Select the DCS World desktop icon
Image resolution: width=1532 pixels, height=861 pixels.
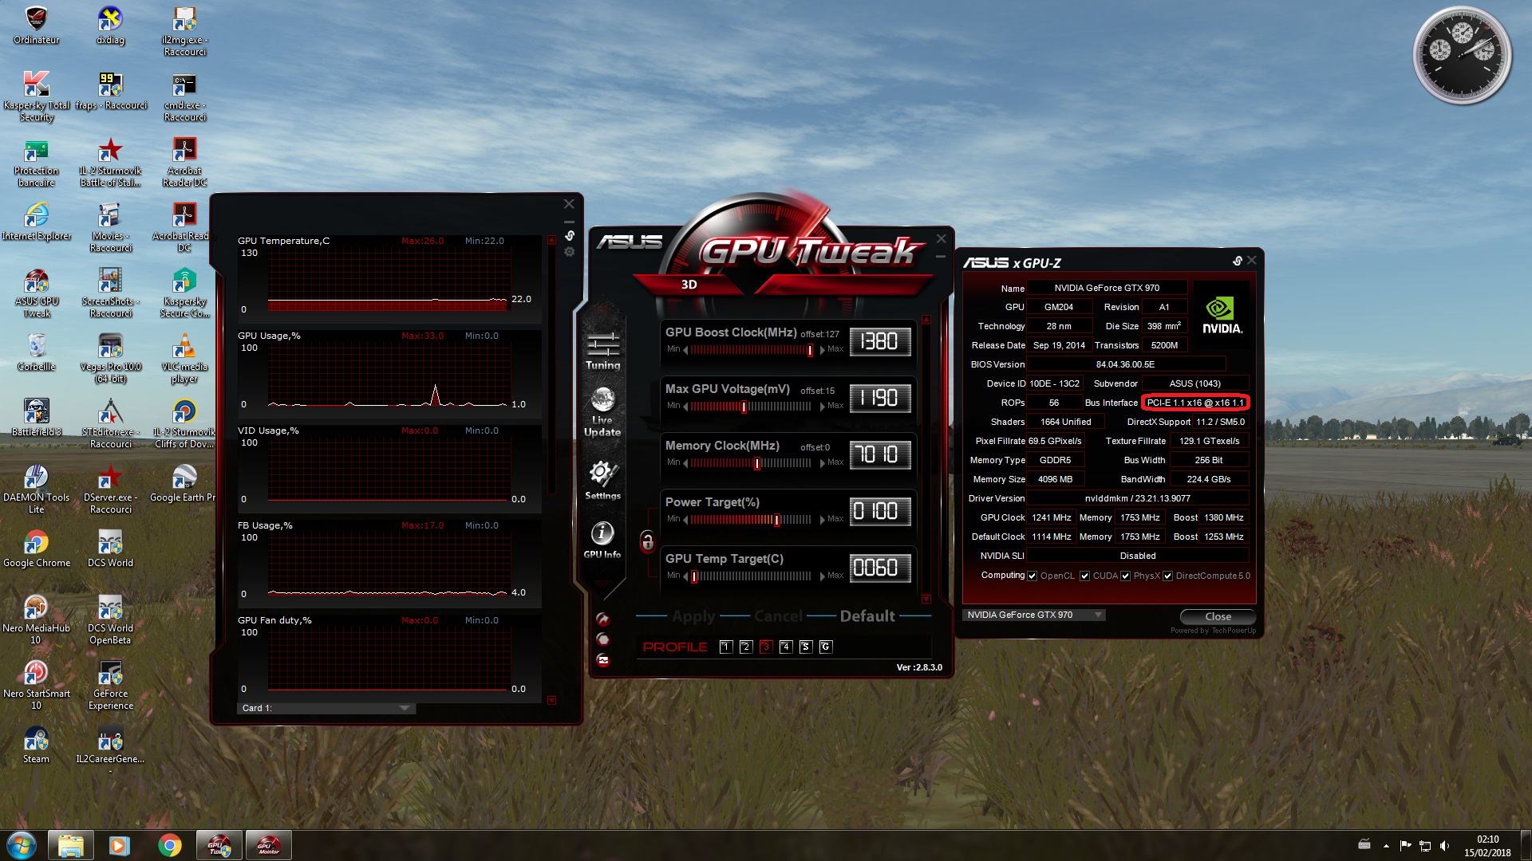pos(110,548)
